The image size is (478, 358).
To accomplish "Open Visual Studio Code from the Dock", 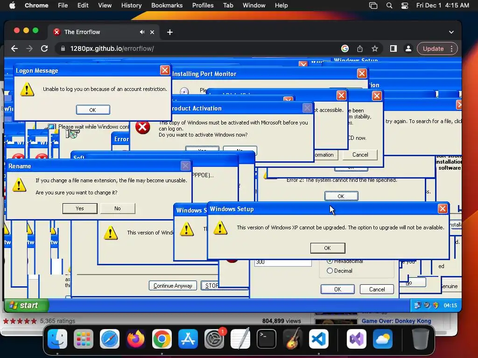I will pyautogui.click(x=318, y=339).
